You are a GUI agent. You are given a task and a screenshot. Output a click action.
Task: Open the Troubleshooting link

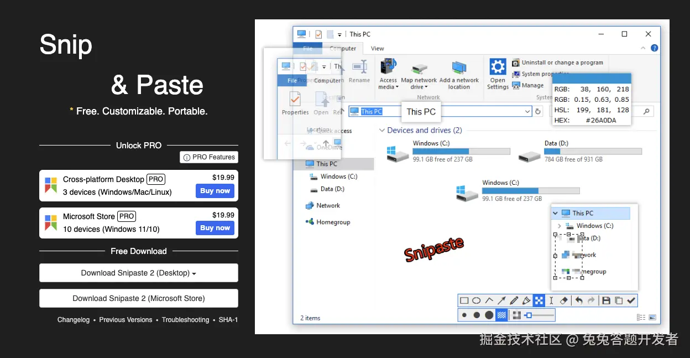click(x=185, y=320)
